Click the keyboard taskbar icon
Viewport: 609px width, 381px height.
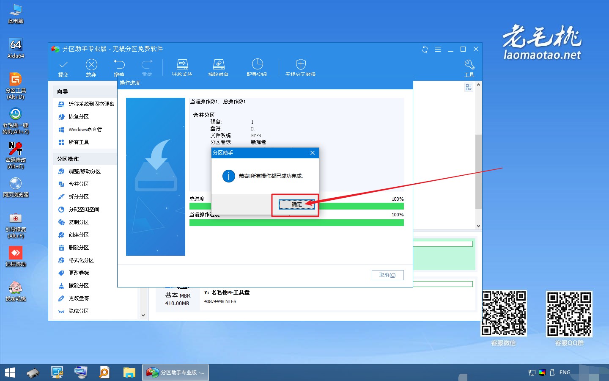click(x=81, y=373)
